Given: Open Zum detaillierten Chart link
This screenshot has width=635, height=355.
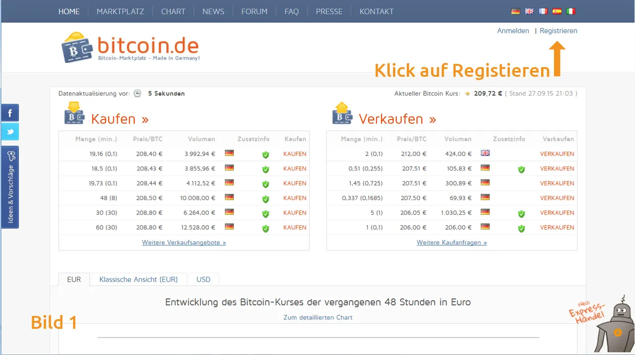Looking at the screenshot, I should (318, 317).
